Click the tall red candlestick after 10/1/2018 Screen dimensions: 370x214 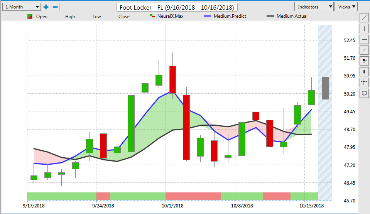[186, 127]
